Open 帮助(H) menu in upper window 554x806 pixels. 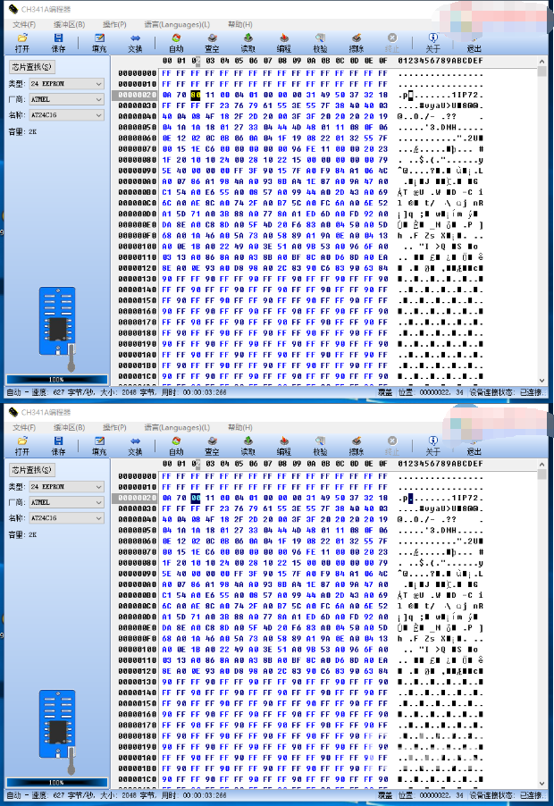click(240, 24)
